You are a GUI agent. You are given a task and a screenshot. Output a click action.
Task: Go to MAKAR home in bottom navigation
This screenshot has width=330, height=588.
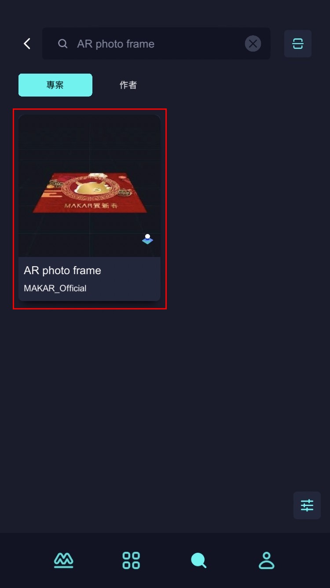coord(64,561)
